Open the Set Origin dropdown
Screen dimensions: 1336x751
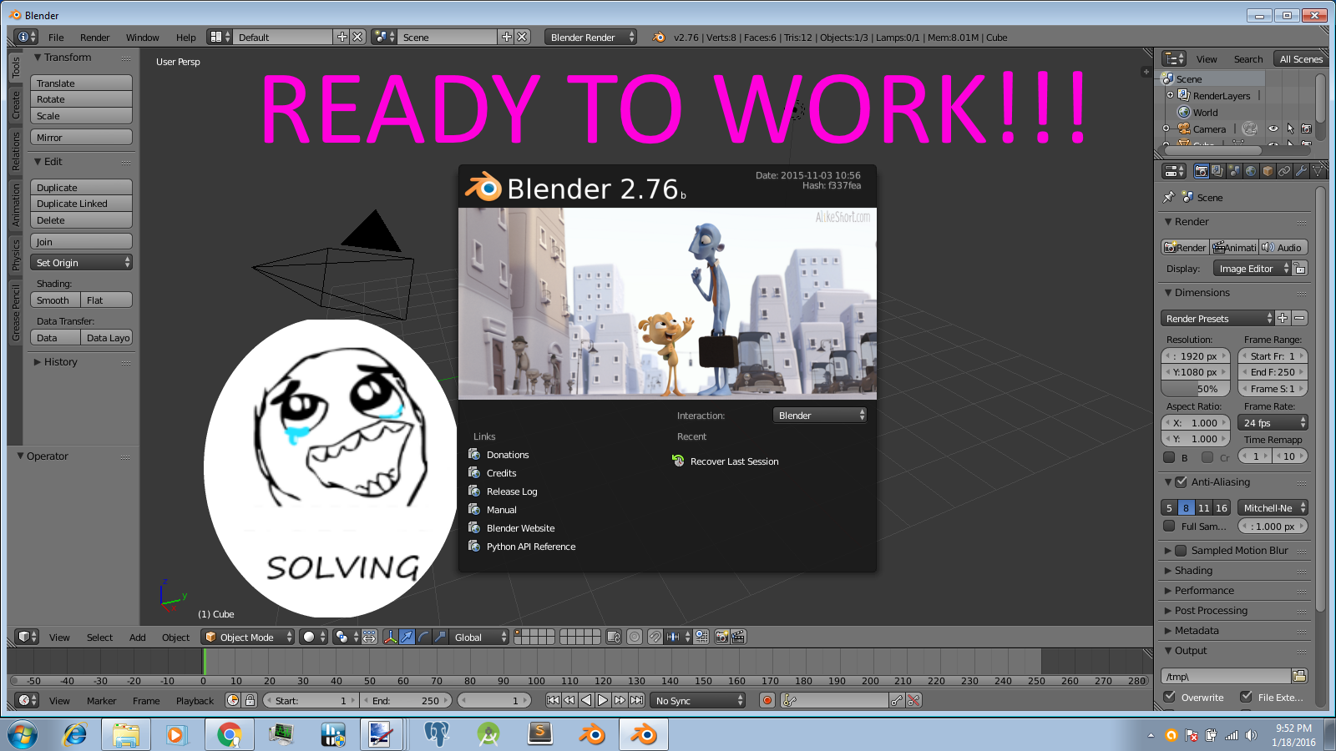pyautogui.click(x=81, y=262)
